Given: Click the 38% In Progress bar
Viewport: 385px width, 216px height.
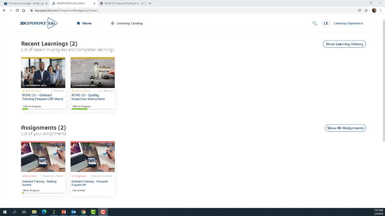Looking at the screenshot, I should pos(93,109).
